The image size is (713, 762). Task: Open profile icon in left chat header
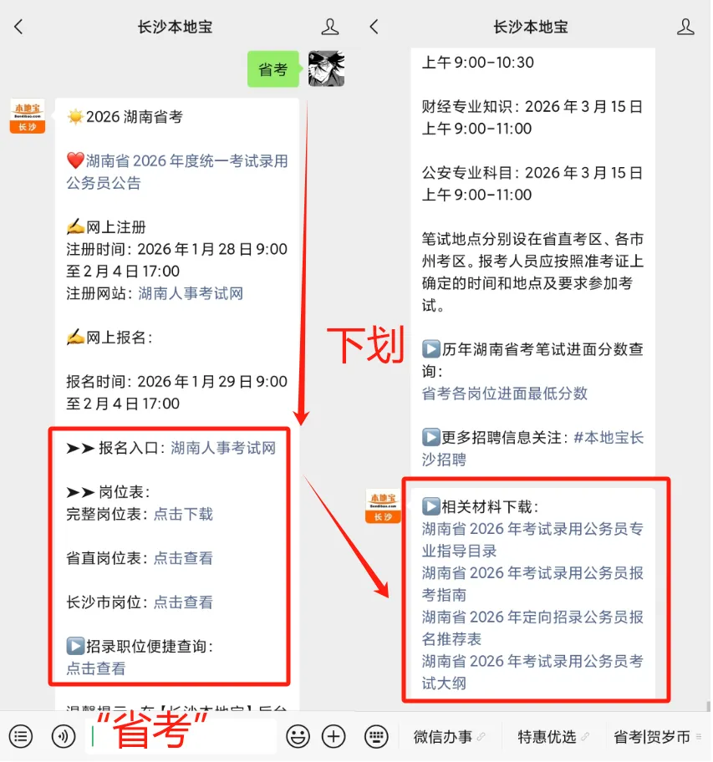pos(329,27)
